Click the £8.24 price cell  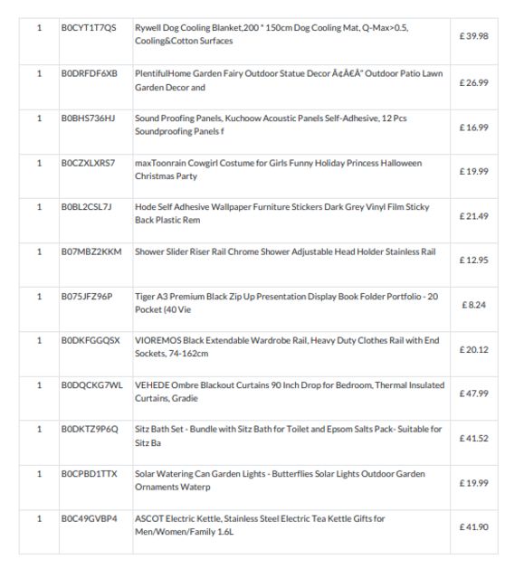pos(474,305)
